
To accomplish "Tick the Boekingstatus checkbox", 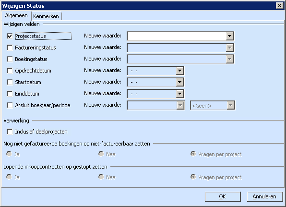I will (x=10, y=59).
